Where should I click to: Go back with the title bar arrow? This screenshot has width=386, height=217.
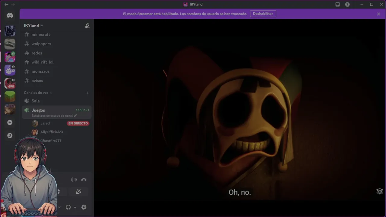(x=6, y=4)
